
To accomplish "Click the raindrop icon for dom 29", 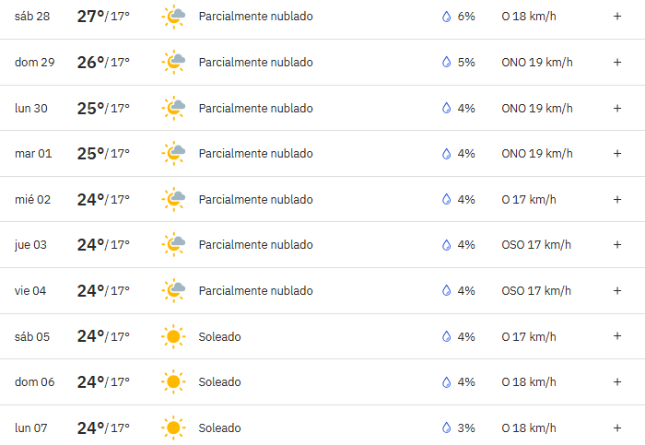I will coord(446,62).
